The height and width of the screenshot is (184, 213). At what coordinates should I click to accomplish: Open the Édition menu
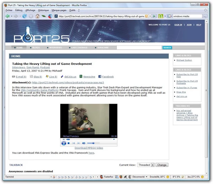point(19,10)
